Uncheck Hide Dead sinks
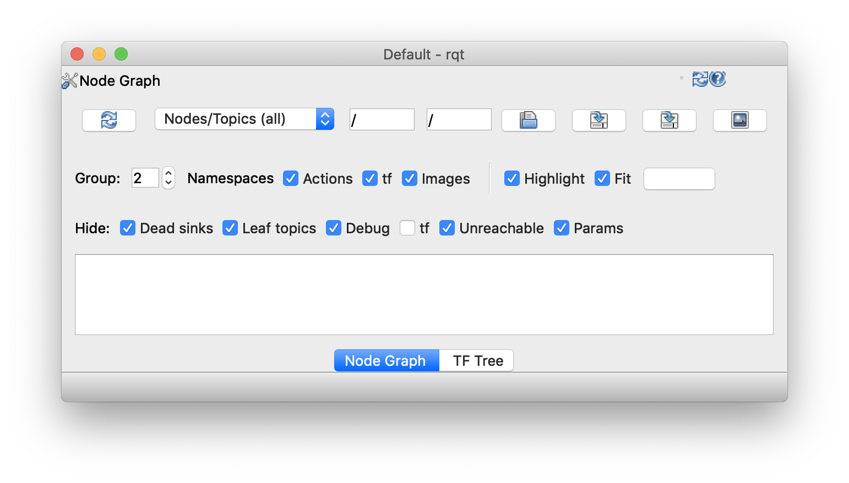 (x=127, y=228)
